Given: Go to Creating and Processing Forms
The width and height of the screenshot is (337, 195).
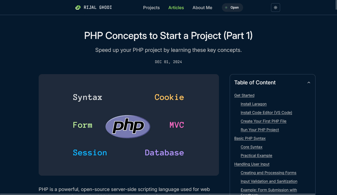Looking at the screenshot, I should point(268,173).
